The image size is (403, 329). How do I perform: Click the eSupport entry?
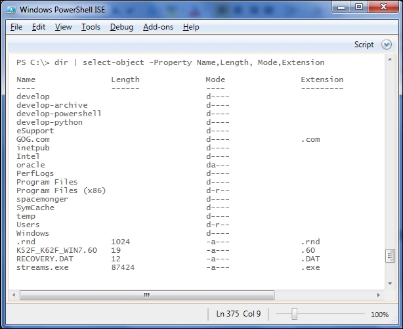coord(35,131)
